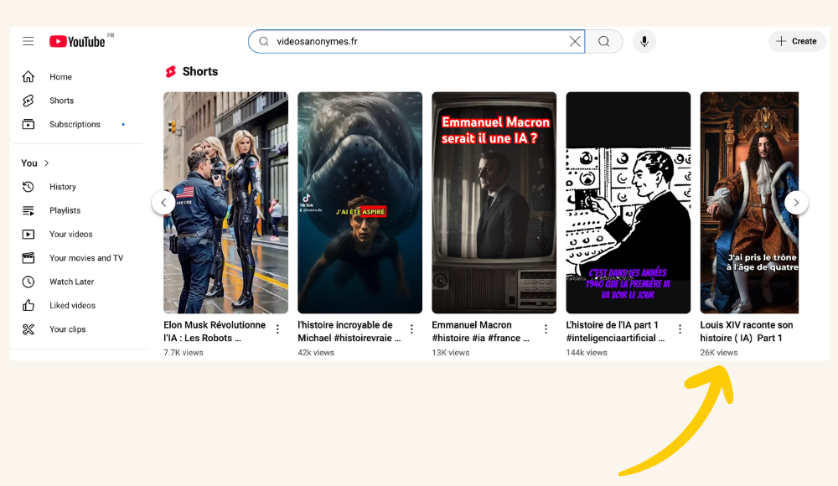Play the whale "J'AI ÉTÉ ASPIRÉ" Short

(360, 203)
